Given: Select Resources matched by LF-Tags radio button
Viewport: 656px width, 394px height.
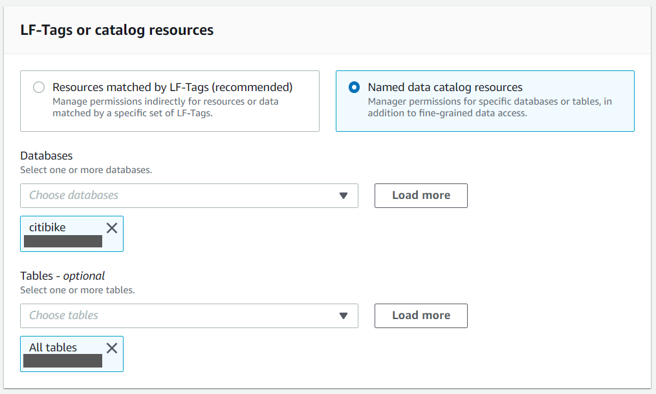Looking at the screenshot, I should pos(39,87).
